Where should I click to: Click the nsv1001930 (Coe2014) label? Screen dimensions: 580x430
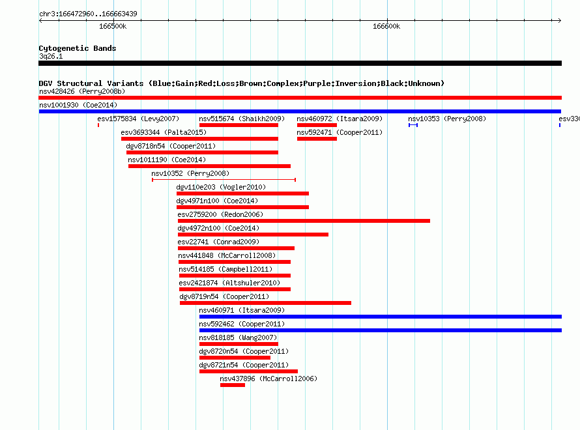[78, 105]
